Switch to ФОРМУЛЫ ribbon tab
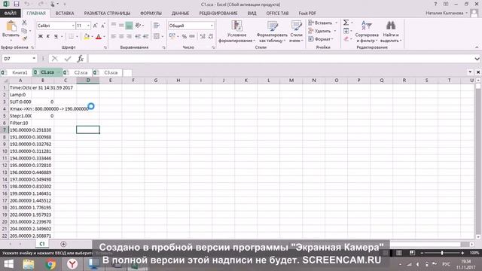Image resolution: width=482 pixels, height=271 pixels. click(151, 14)
